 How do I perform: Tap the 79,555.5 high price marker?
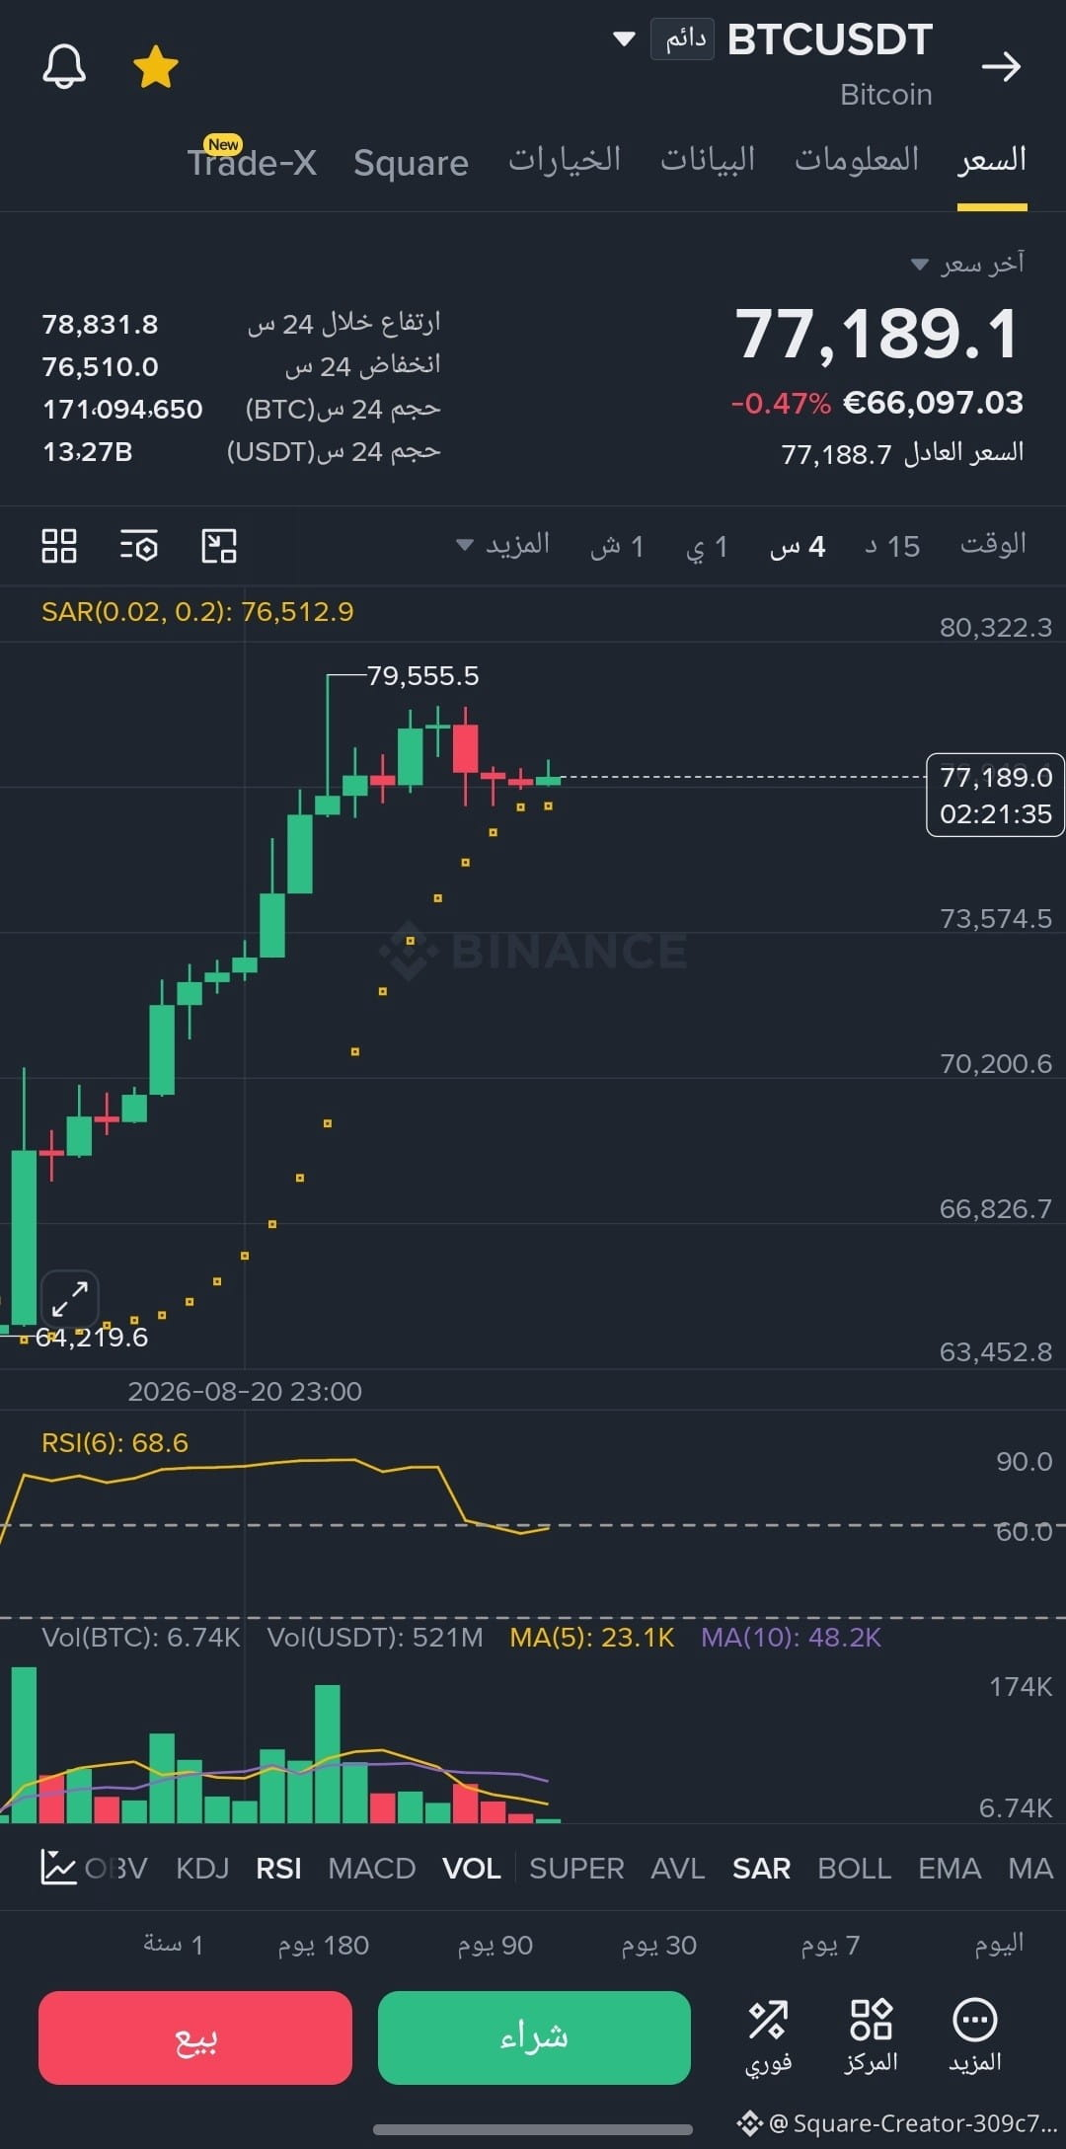[x=422, y=676]
